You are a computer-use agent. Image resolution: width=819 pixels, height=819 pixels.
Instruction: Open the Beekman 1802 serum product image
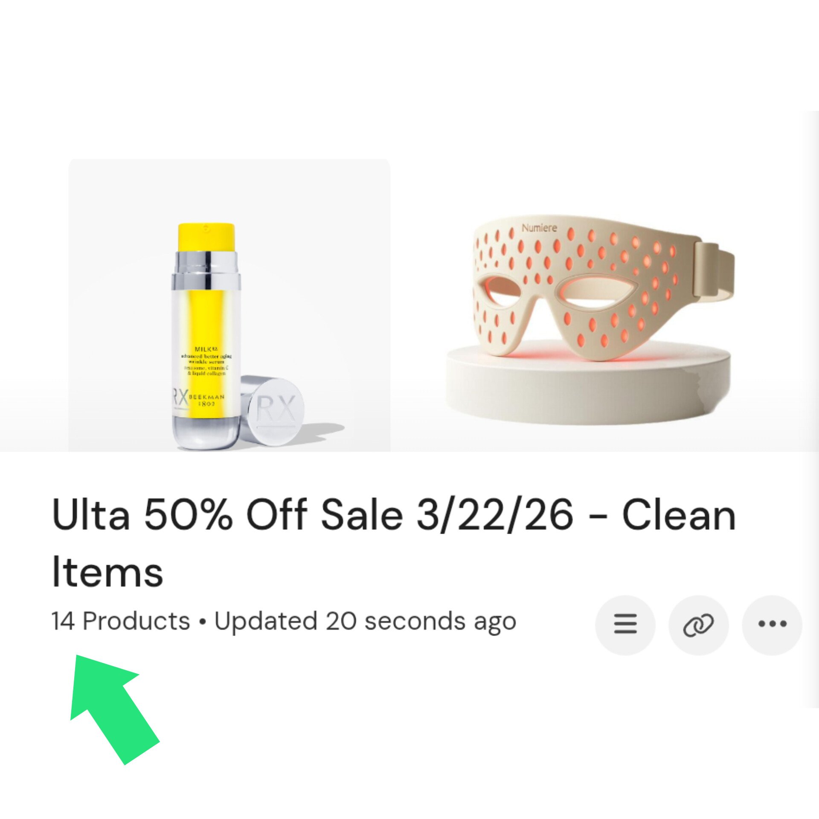click(x=229, y=305)
